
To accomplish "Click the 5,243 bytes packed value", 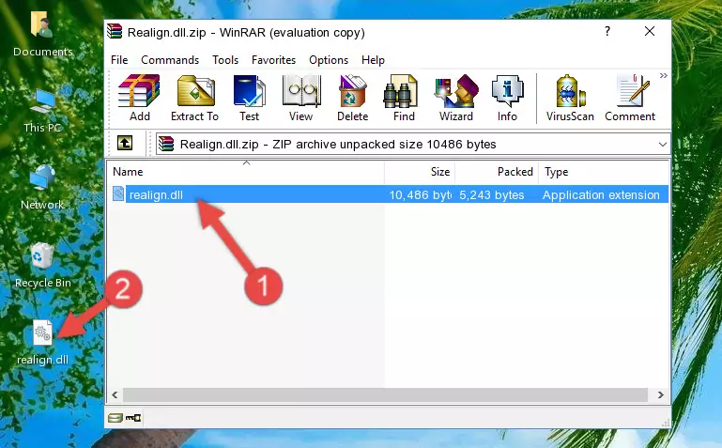I will click(491, 195).
